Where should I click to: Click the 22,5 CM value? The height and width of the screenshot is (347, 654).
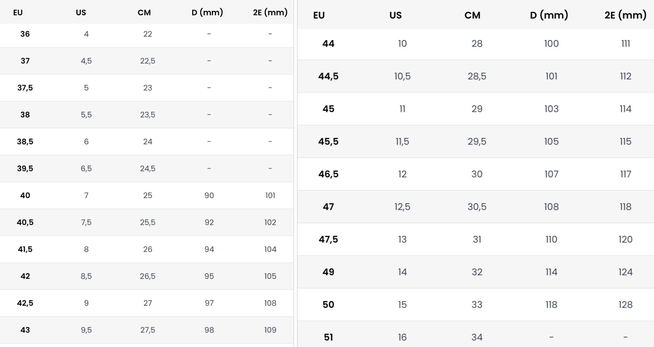pos(148,61)
